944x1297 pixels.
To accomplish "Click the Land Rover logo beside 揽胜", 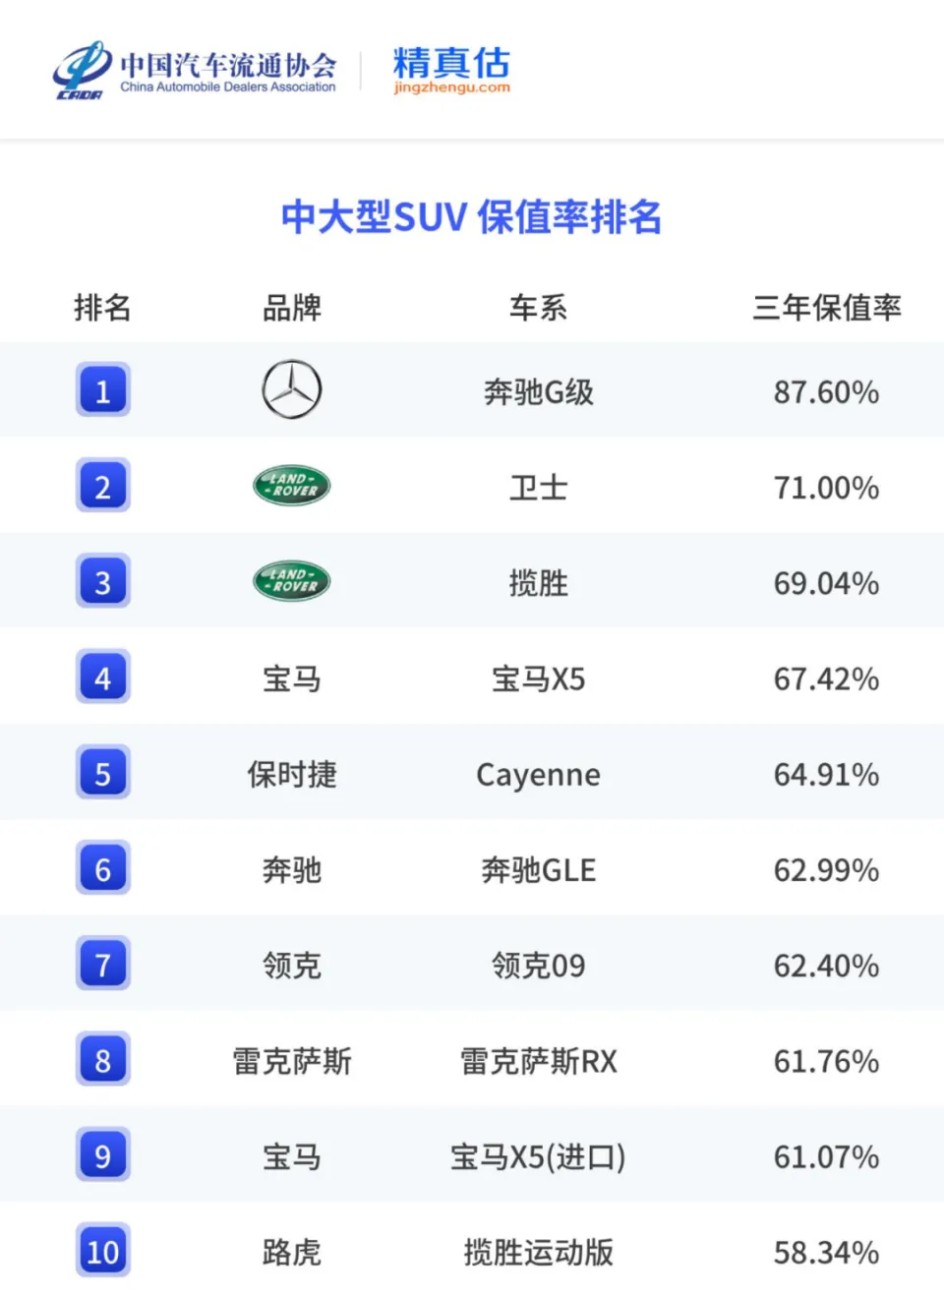I will click(x=292, y=581).
